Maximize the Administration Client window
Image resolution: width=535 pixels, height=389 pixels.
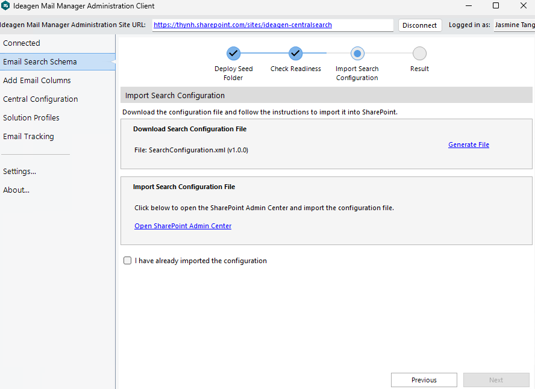pos(496,6)
